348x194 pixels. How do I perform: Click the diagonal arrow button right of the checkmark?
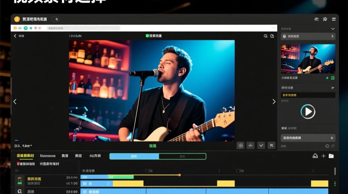pyautogui.click(x=271, y=145)
